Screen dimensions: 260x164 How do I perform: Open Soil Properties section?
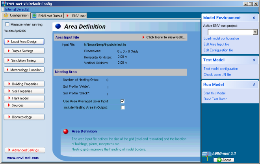pyautogui.click(x=24, y=91)
